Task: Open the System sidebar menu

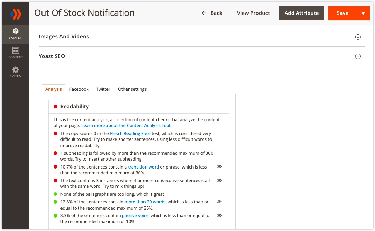Action: point(16,72)
